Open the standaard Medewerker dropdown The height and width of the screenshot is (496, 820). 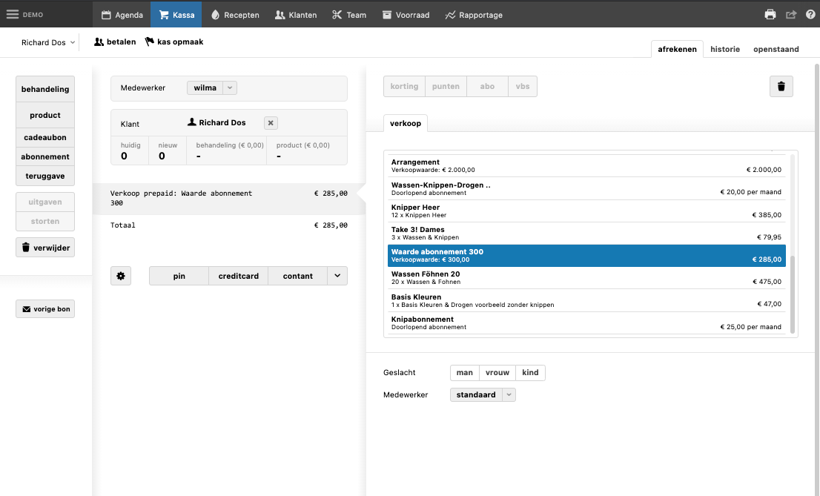tap(509, 395)
